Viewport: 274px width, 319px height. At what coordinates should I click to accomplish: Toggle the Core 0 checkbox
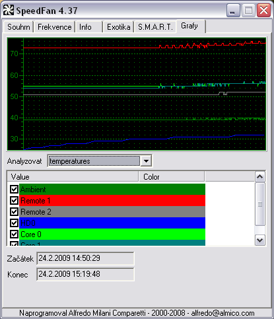(15, 234)
